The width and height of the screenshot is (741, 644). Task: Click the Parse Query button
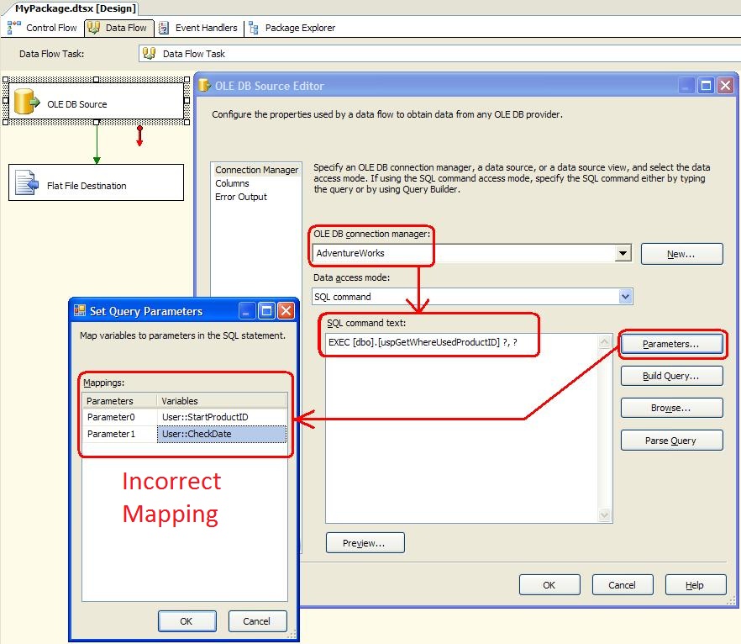[x=671, y=441]
